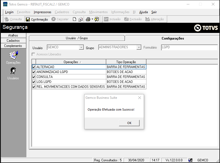Close the Gemco Business Suite dialog
Screen dimensions: 220x163
pos(140,98)
